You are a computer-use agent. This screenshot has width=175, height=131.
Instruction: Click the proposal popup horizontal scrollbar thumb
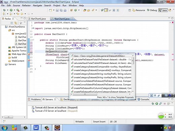point(85,94)
